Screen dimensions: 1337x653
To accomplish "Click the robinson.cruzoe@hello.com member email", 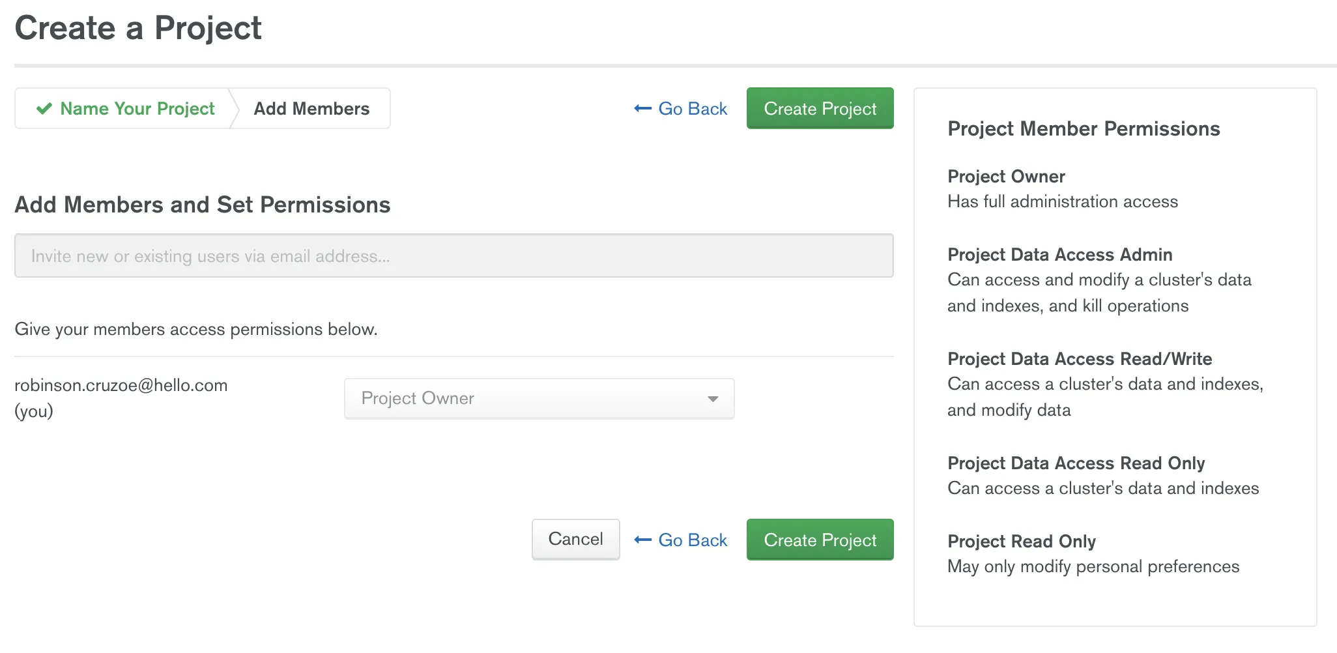I will tap(121, 385).
